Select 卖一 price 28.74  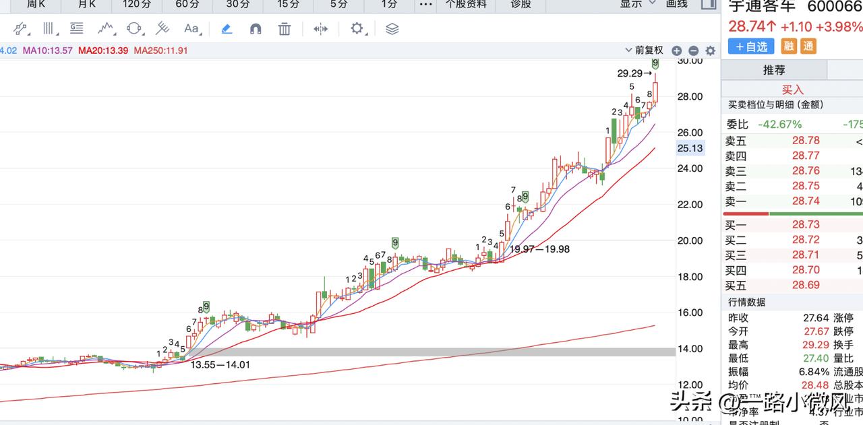(806, 201)
